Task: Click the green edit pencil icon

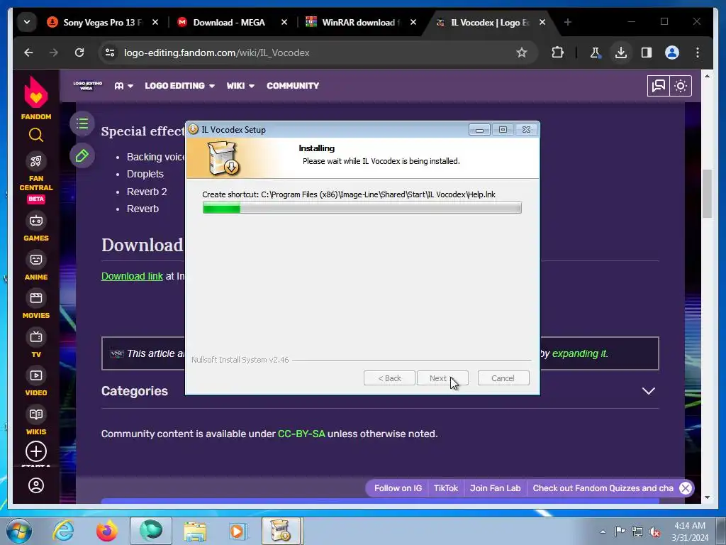Action: 82,155
